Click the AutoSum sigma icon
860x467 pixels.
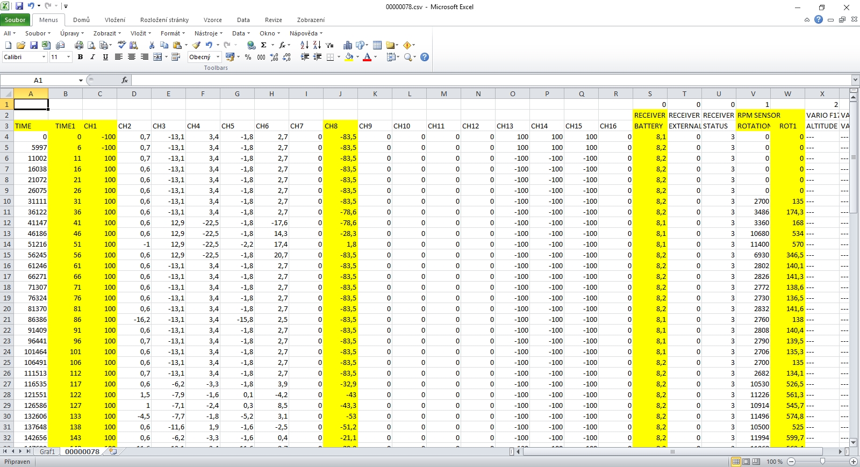pyautogui.click(x=264, y=45)
